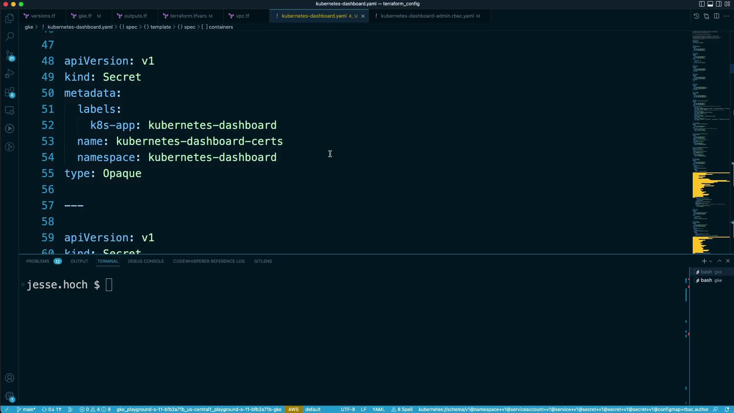Image resolution: width=734 pixels, height=413 pixels.
Task: Open the Extensions view in activity bar
Action: coord(10,92)
